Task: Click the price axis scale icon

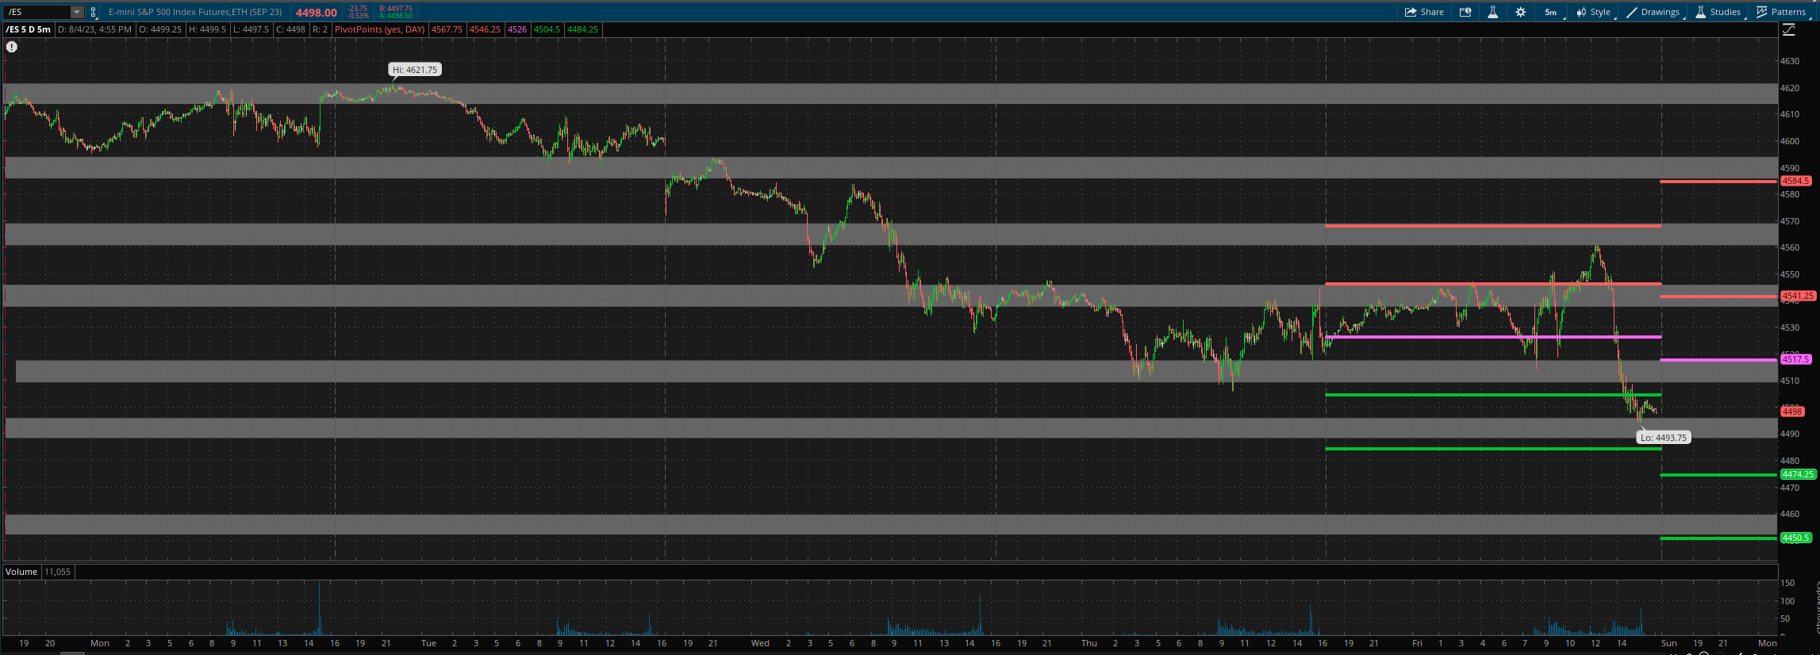Action: click(1789, 30)
